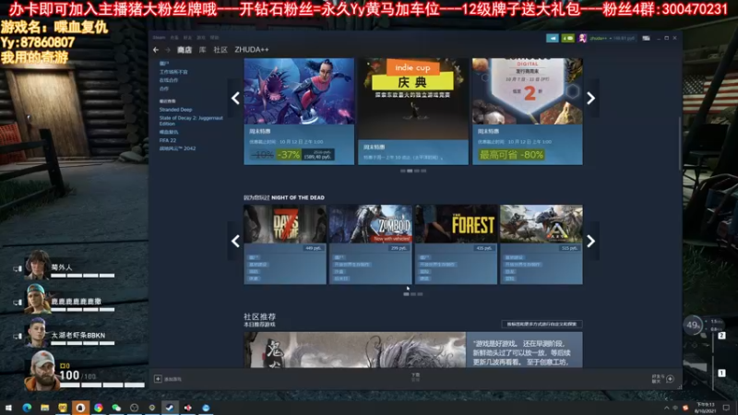Open the Store tab in Steam

tap(184, 50)
